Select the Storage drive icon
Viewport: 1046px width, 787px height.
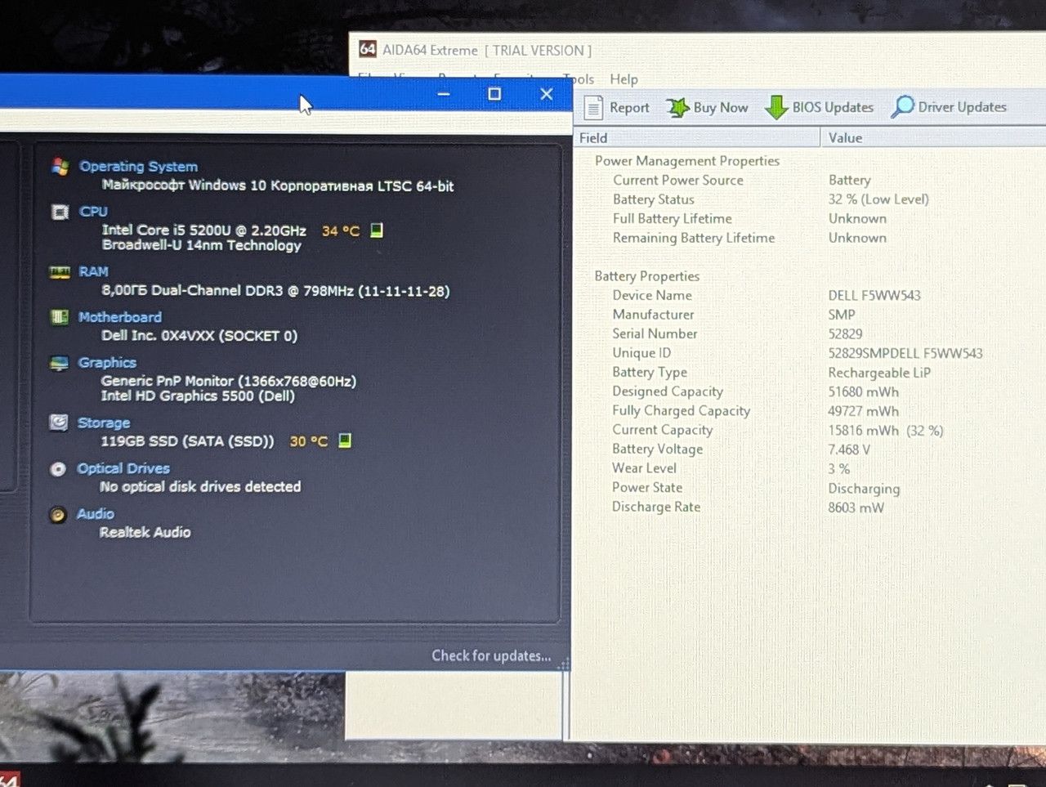coord(58,423)
